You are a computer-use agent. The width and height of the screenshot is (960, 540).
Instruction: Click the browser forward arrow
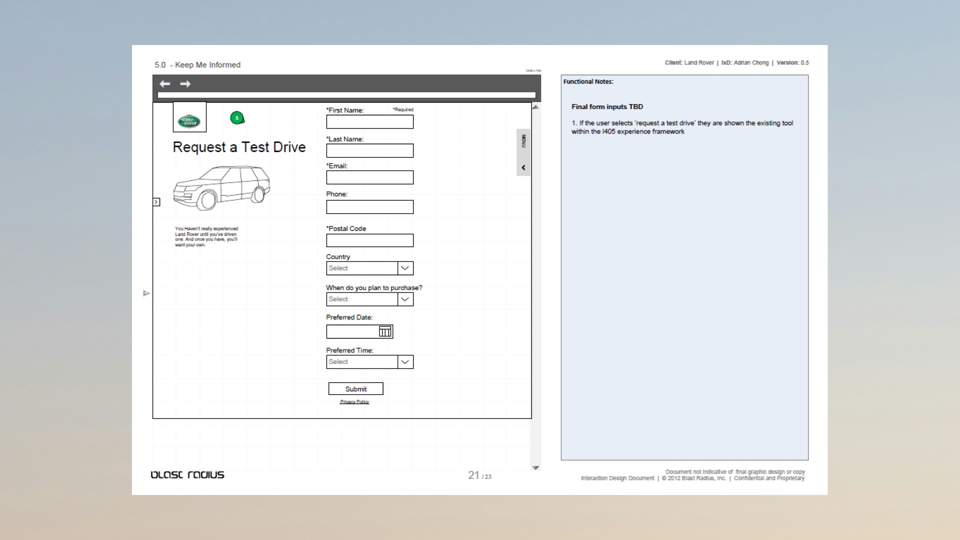point(185,84)
